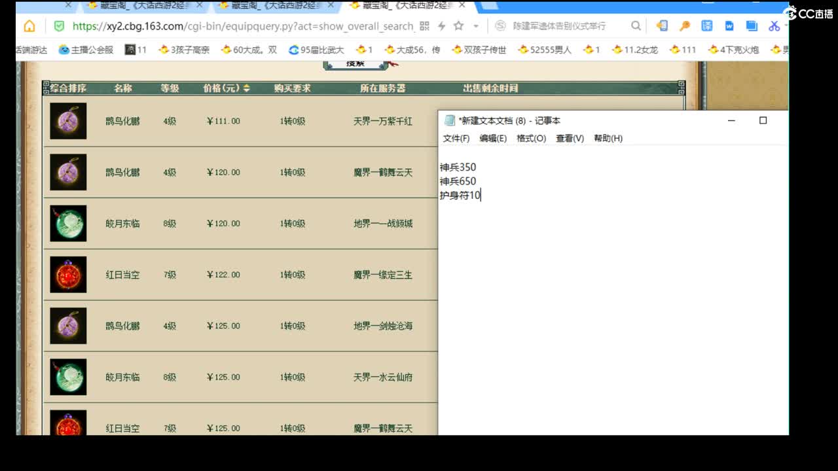Screen dimensions: 838x471
Task: Click server name 魔界一缘定三生
Action: point(383,275)
